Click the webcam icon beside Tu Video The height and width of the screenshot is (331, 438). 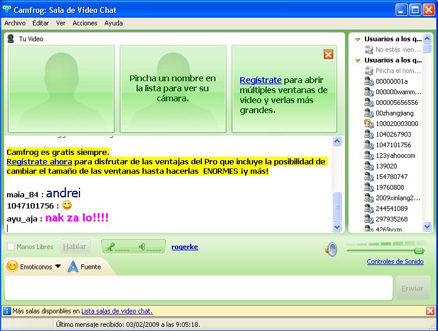click(x=11, y=39)
